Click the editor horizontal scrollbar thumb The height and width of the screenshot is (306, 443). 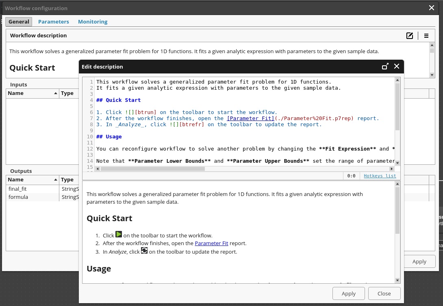[x=152, y=169]
